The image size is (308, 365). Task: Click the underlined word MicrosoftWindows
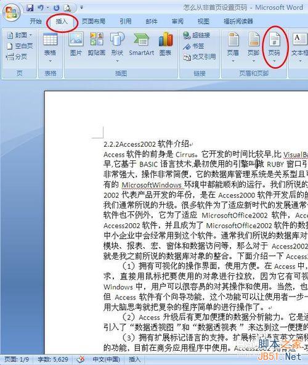pos(152,185)
